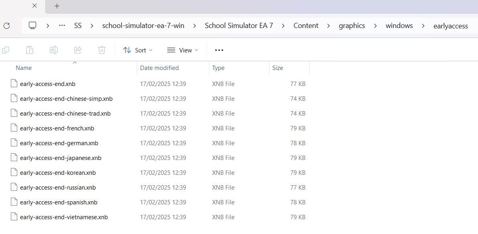Select early-access-end-french.xnb file

57,128
